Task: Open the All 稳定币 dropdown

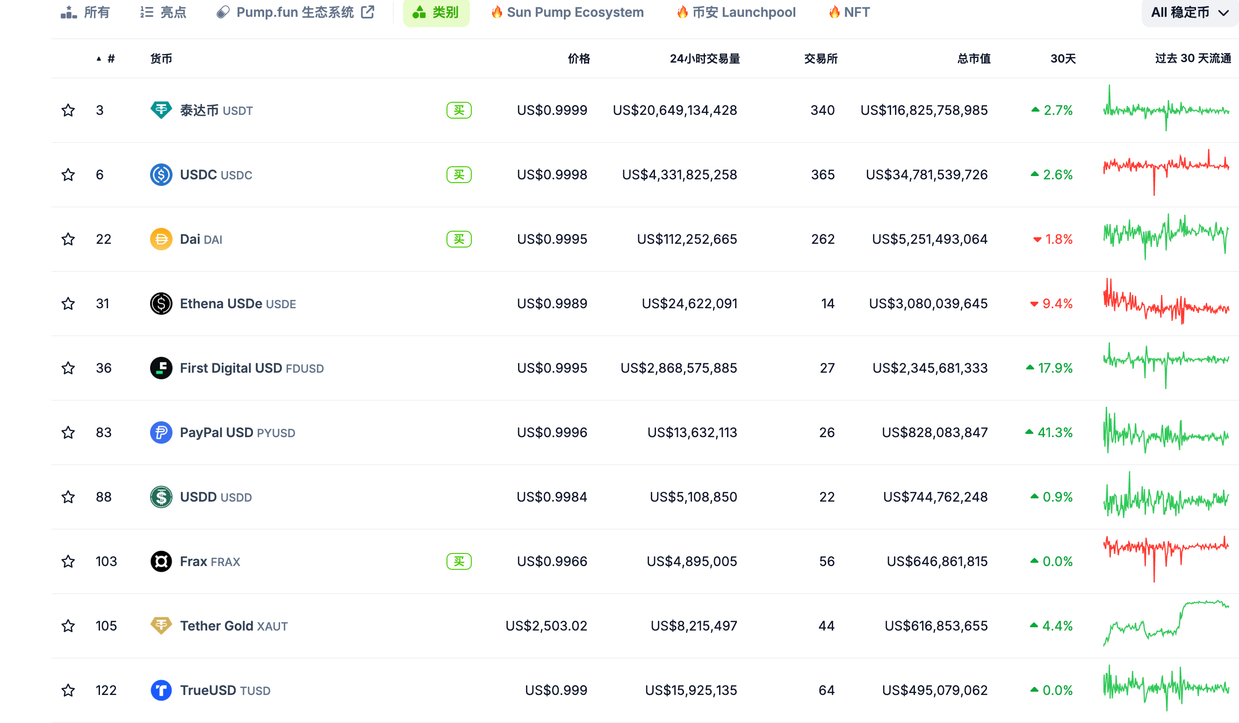Action: (x=1190, y=12)
